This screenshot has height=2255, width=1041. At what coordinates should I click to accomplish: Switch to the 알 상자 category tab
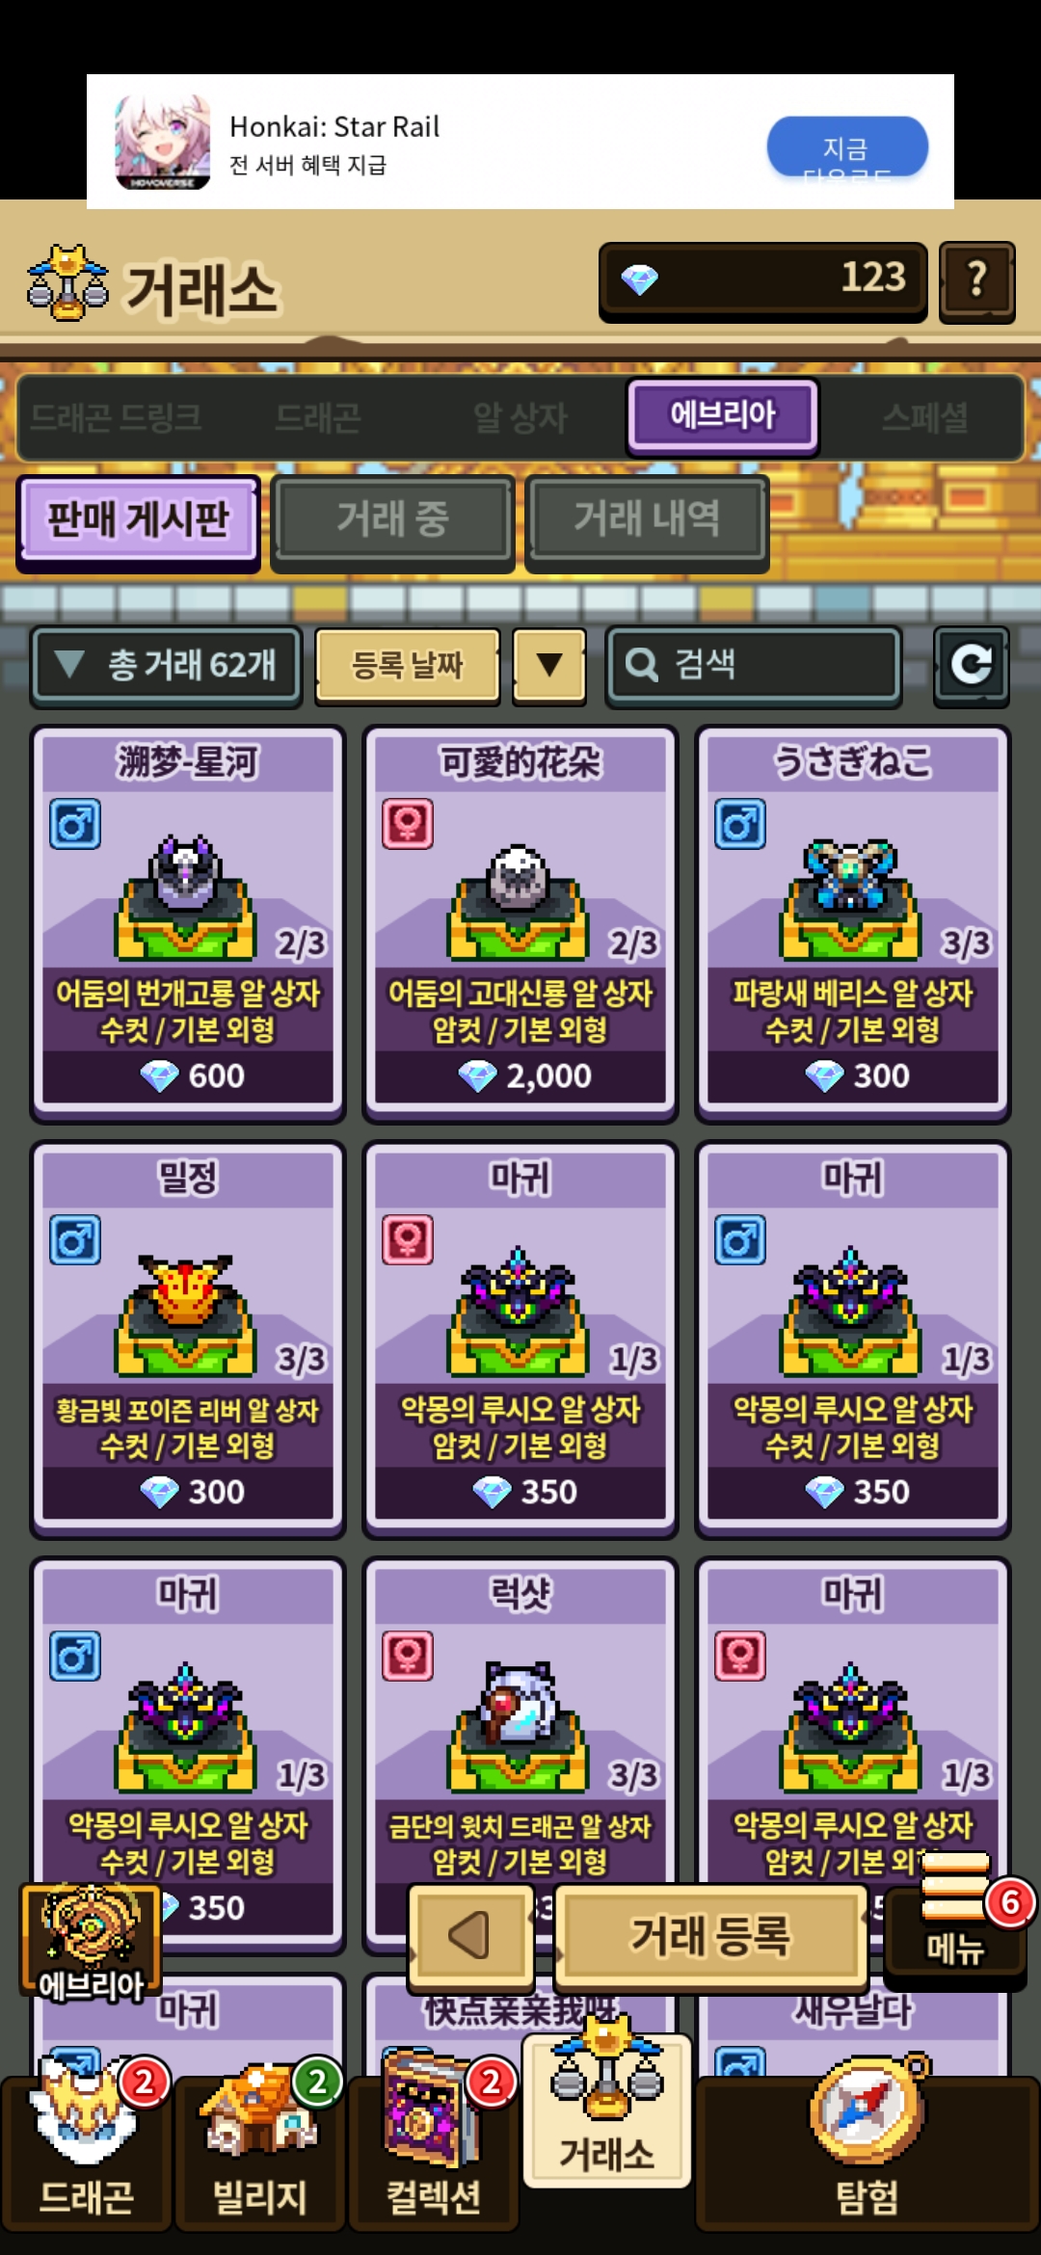click(x=520, y=417)
